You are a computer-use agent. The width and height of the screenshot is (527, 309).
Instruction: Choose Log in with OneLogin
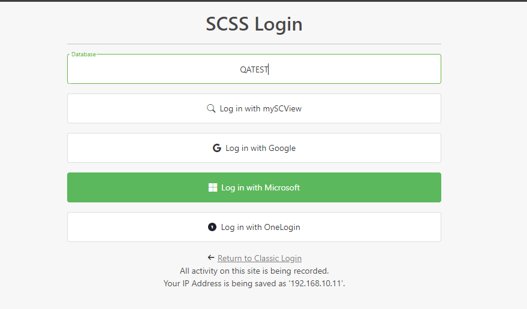click(254, 227)
